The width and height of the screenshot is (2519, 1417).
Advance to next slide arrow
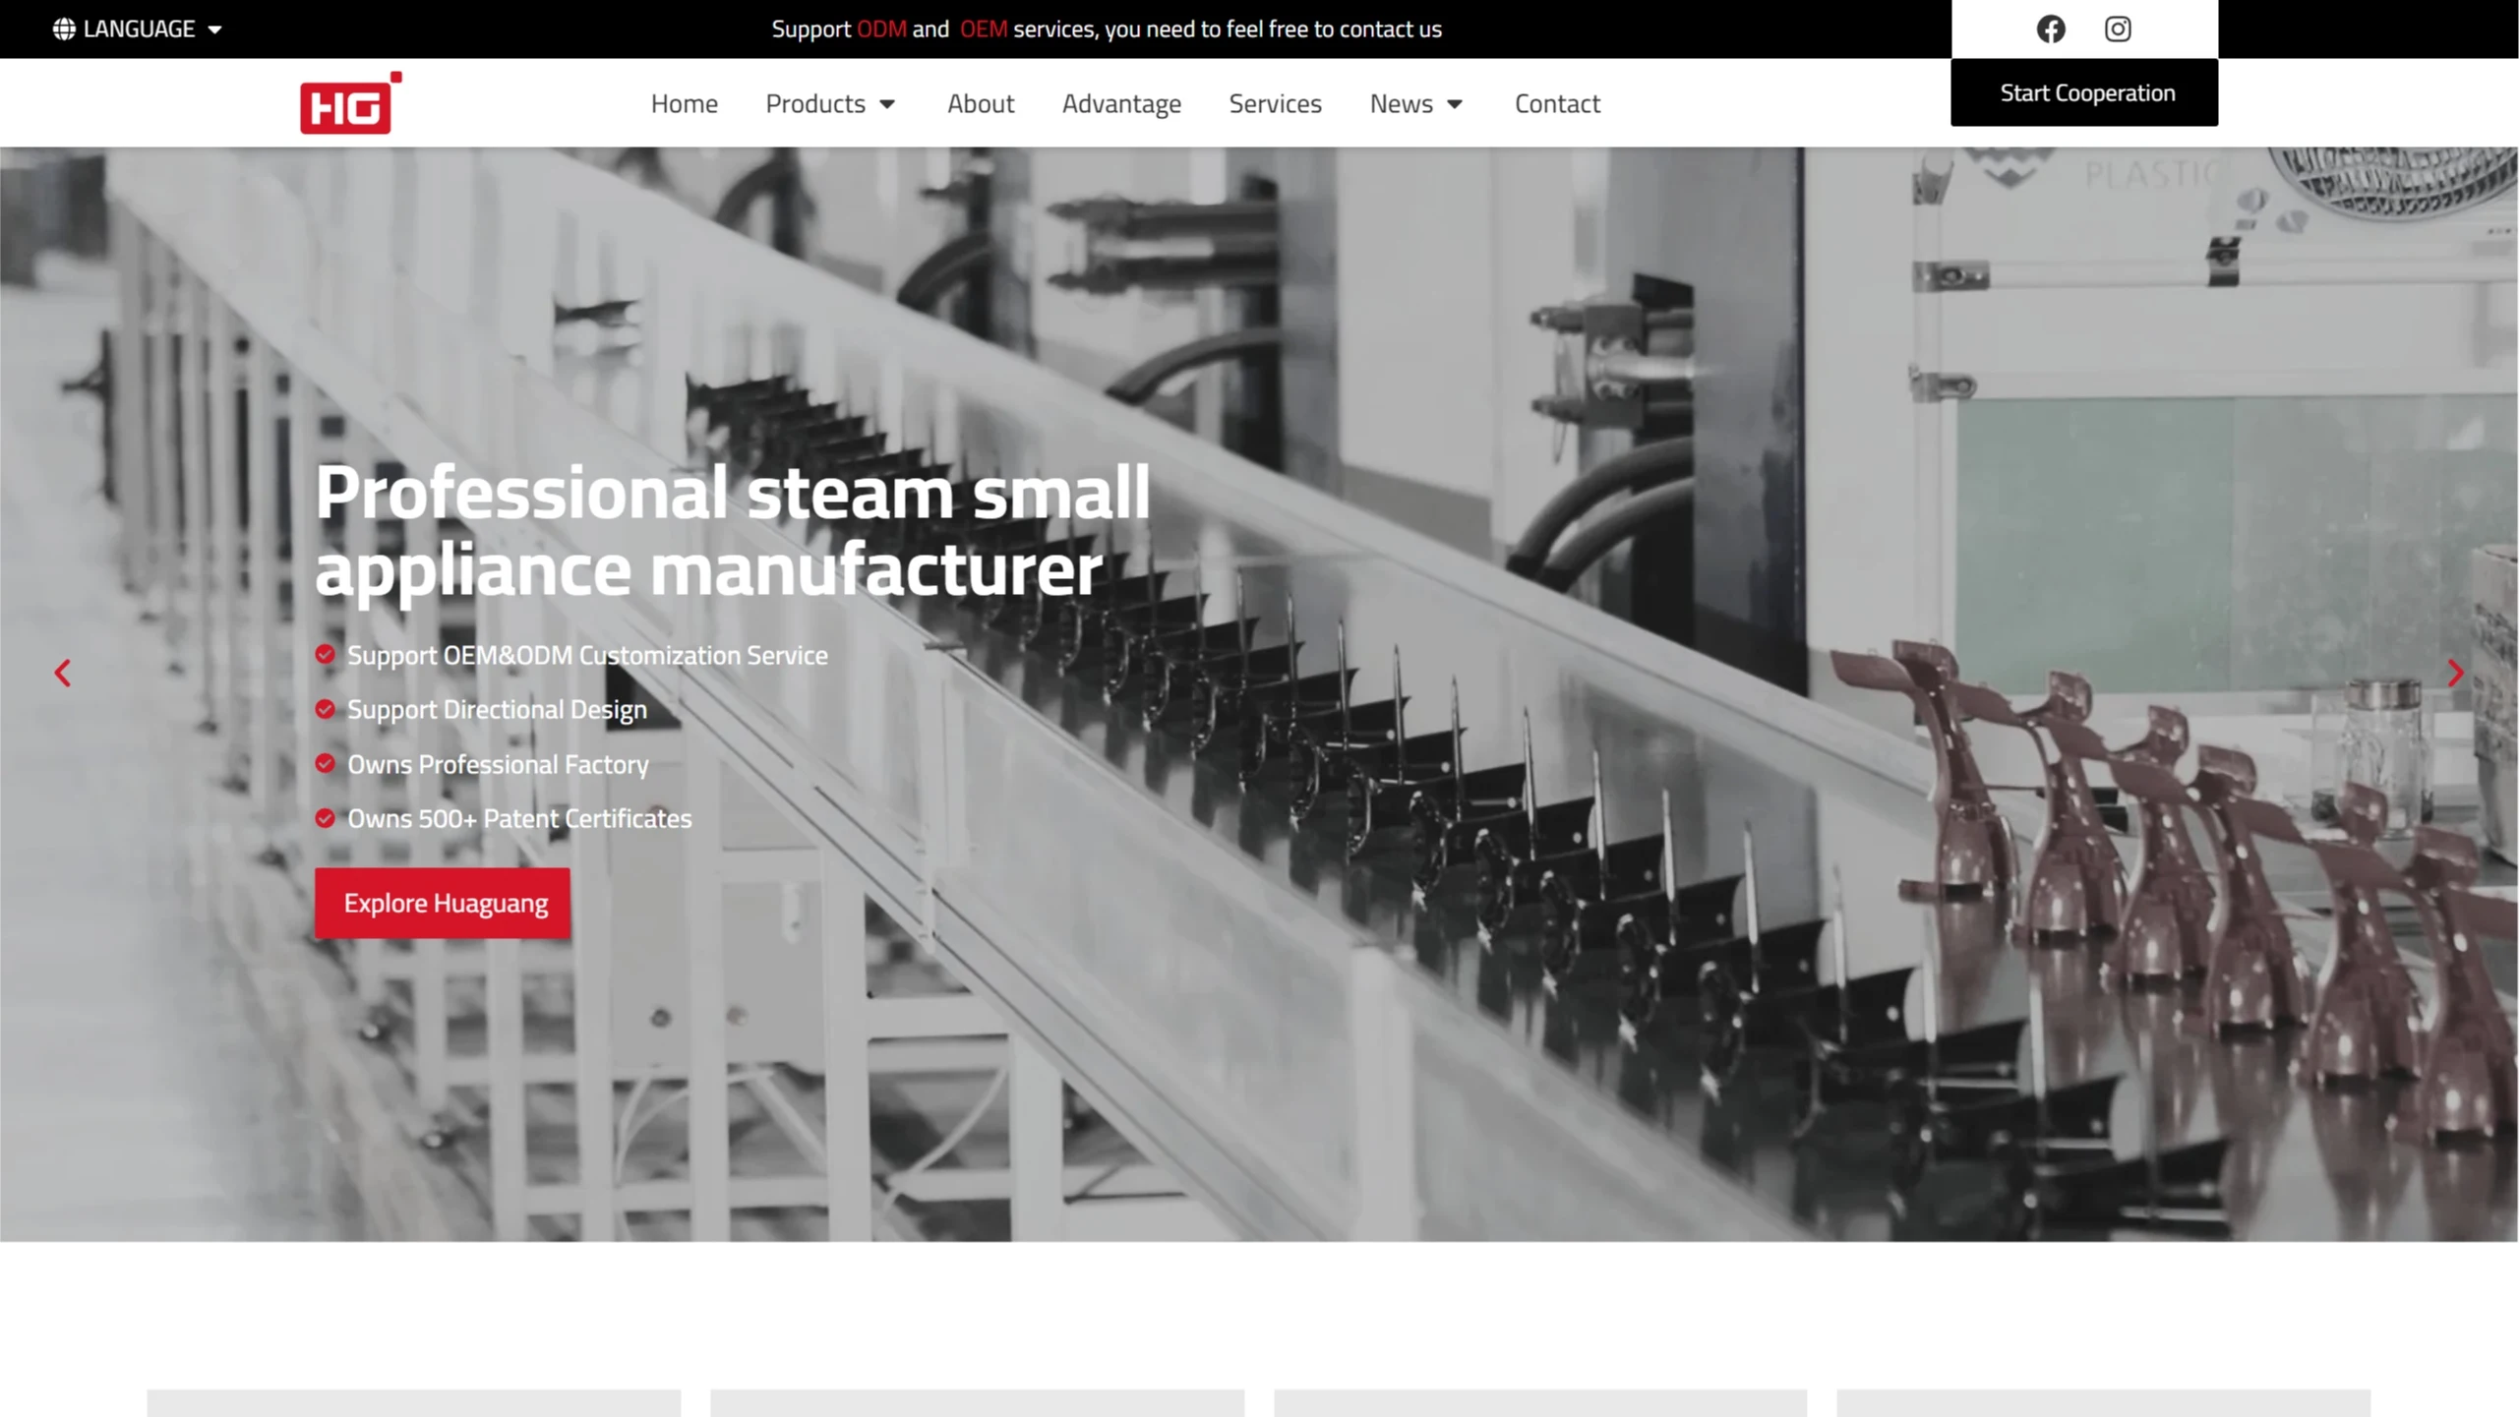tap(2455, 673)
